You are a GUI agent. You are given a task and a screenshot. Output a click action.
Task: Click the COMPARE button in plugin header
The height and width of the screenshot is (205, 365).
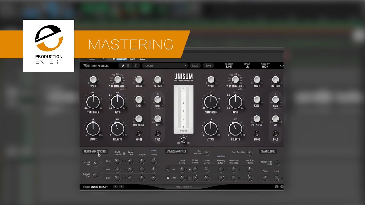[121, 59]
